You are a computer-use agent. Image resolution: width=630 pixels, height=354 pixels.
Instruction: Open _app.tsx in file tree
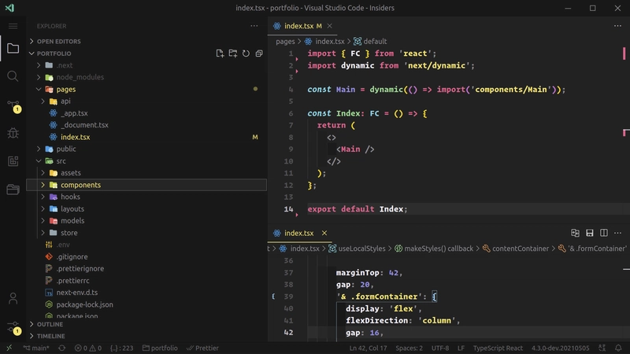(74, 113)
